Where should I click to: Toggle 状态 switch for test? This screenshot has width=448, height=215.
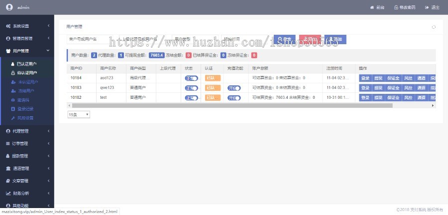tap(191, 98)
